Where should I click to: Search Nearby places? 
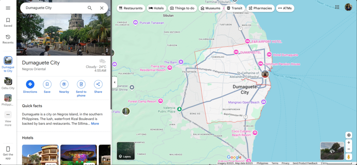pos(64,87)
